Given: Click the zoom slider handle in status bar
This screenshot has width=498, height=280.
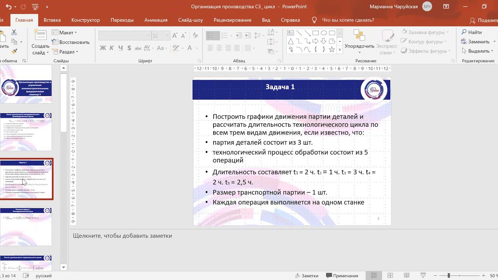Looking at the screenshot, I should pyautogui.click(x=449, y=276).
